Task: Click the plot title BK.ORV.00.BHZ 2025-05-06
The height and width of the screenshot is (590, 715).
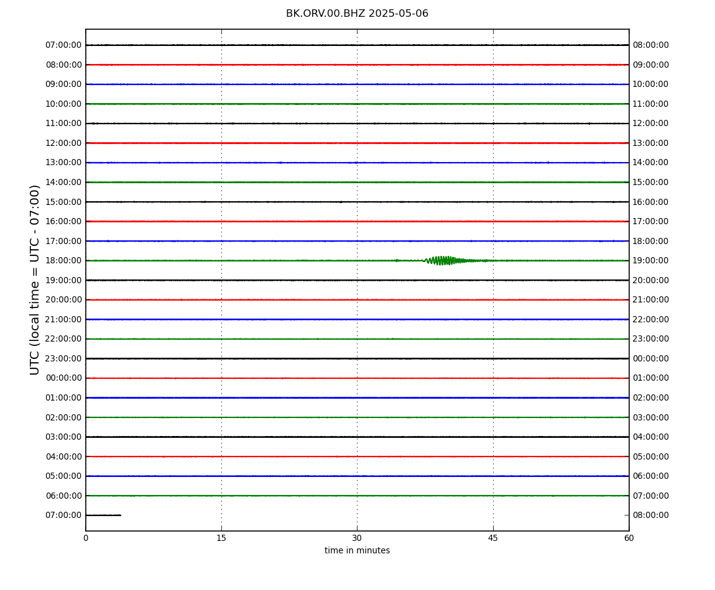Action: (357, 14)
